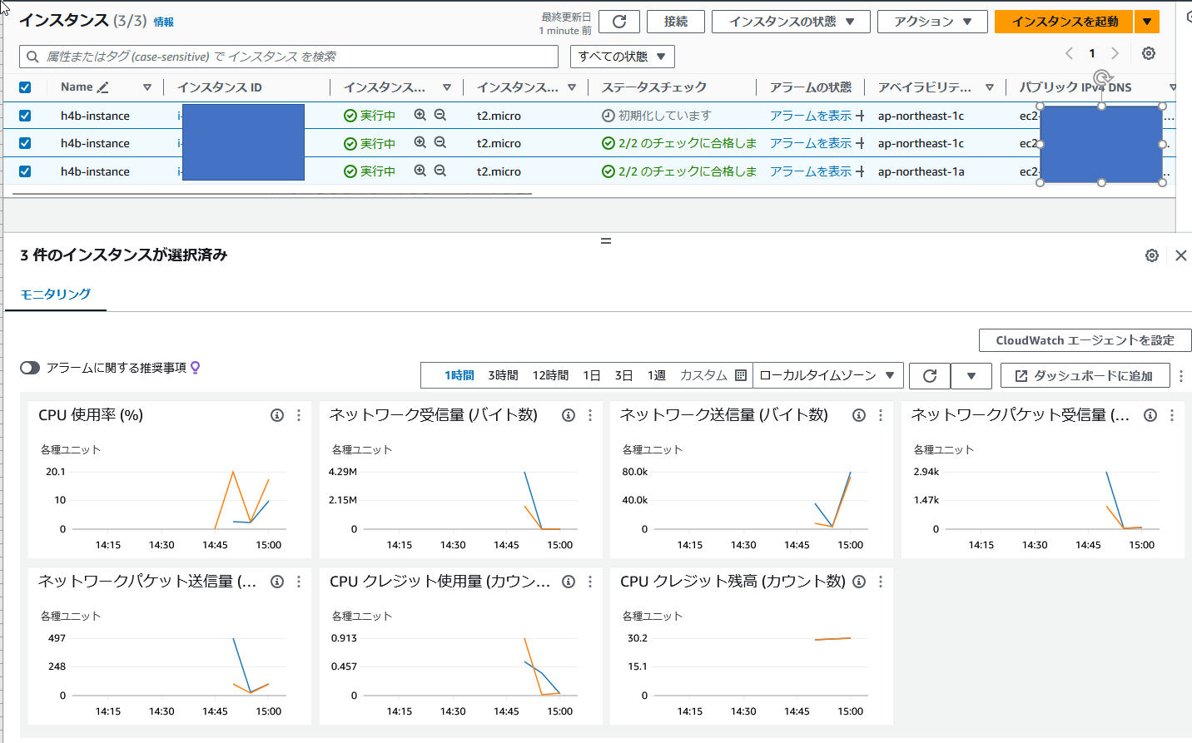The width and height of the screenshot is (1192, 743).
Task: Zoom in icon on ap-northeast-1a row
Action: [420, 171]
